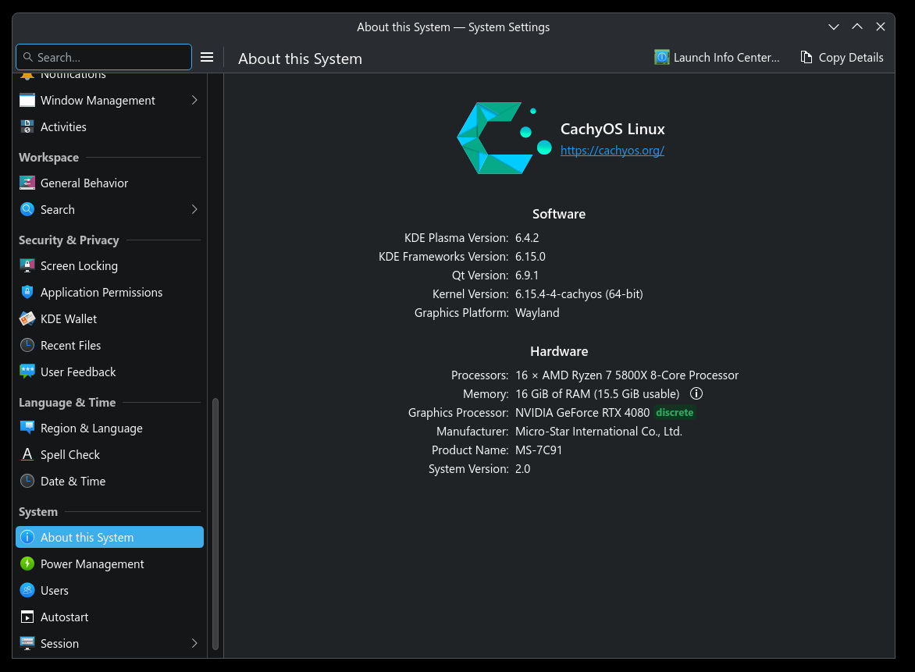Click the 'discrete' GPU badge
Viewport: 915px width, 672px height.
(x=675, y=412)
